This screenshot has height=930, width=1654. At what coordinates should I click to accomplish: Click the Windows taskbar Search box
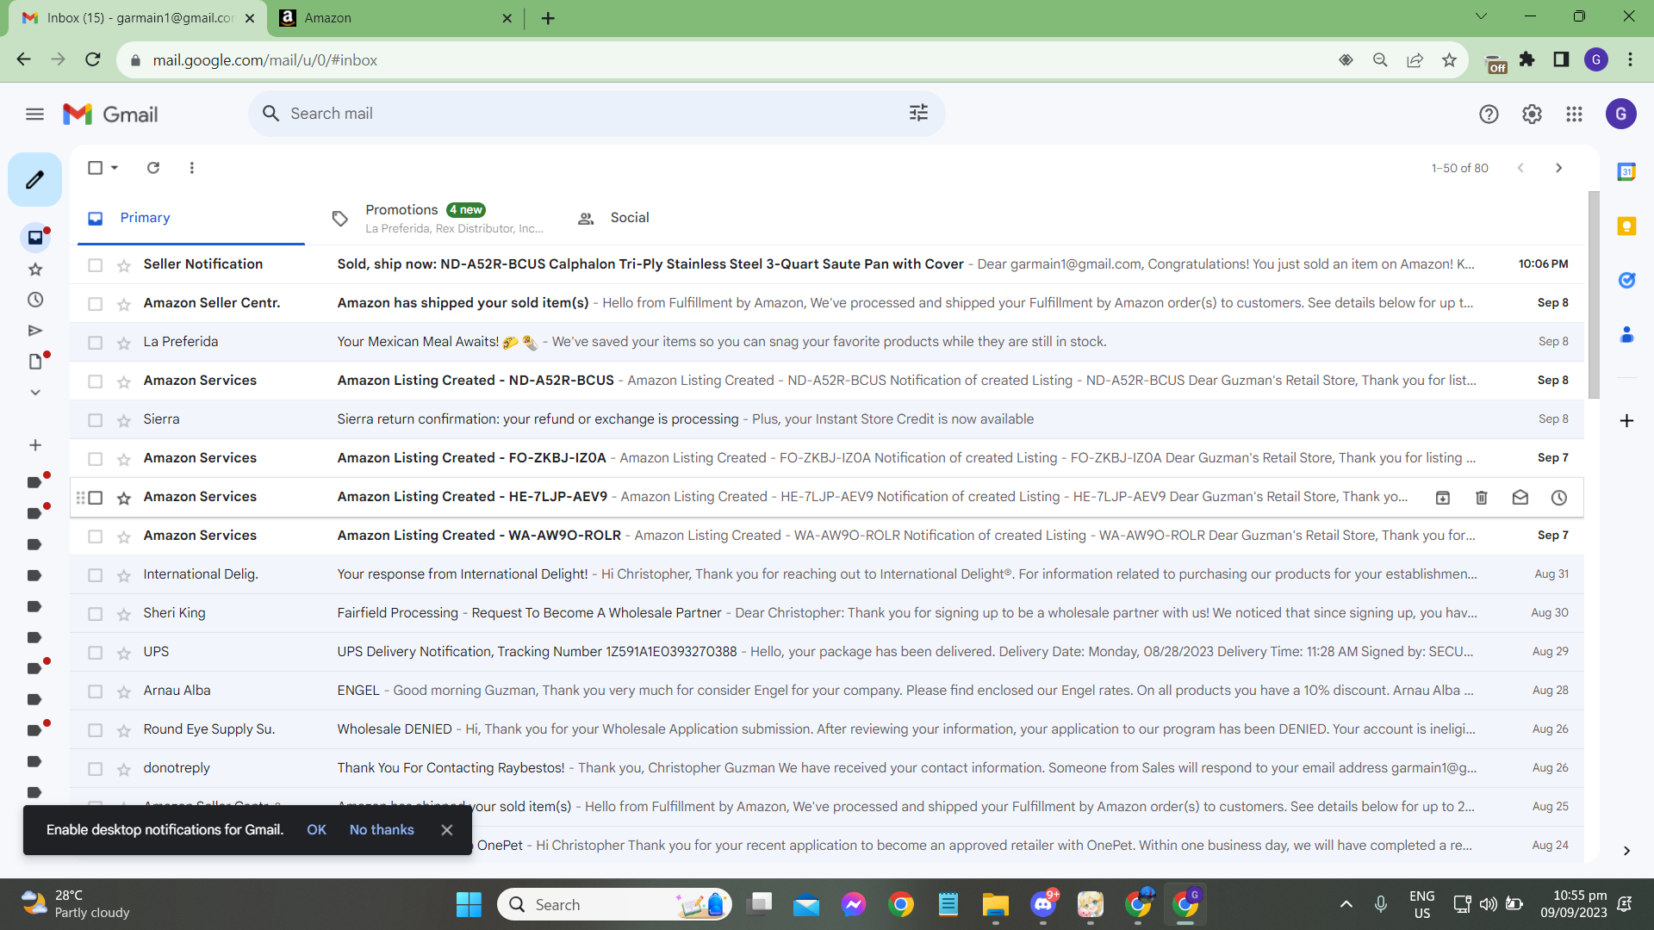coord(614,904)
